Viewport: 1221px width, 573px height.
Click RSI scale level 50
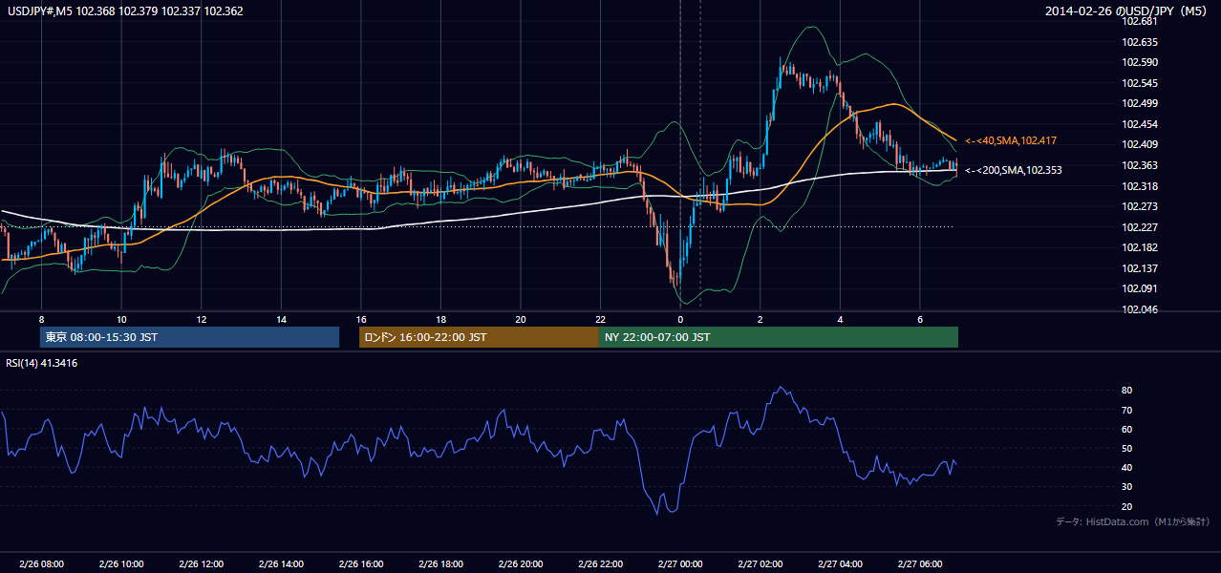click(x=1126, y=448)
